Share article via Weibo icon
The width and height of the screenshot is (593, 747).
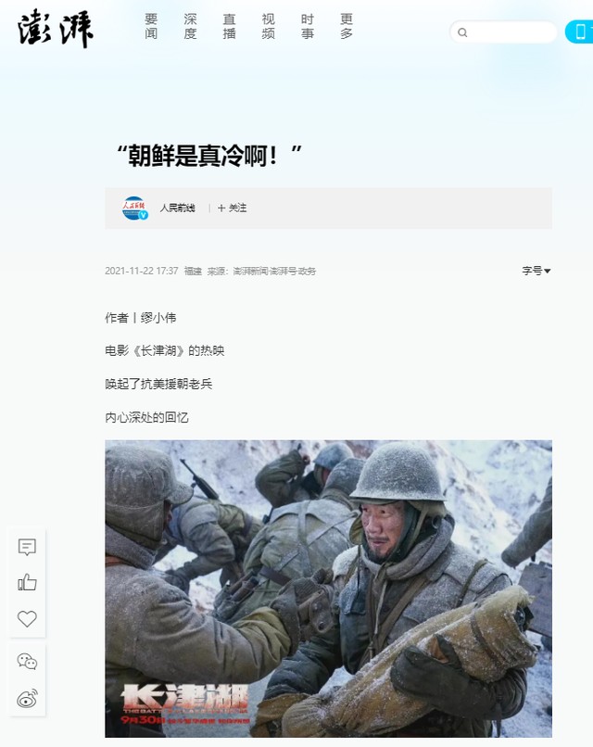(x=27, y=699)
